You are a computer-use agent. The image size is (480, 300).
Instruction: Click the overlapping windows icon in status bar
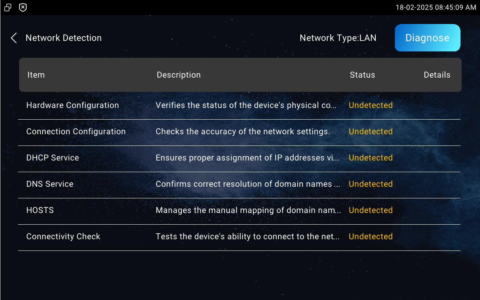8,7
